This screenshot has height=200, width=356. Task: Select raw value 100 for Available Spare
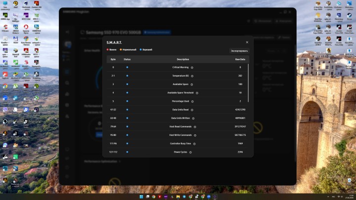(x=240, y=84)
